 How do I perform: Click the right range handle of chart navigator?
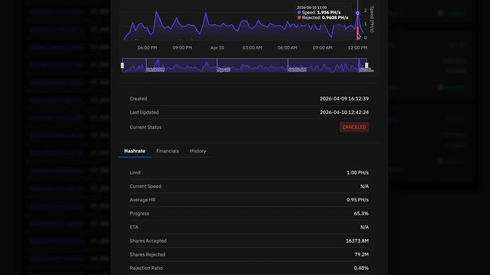tap(366, 65)
